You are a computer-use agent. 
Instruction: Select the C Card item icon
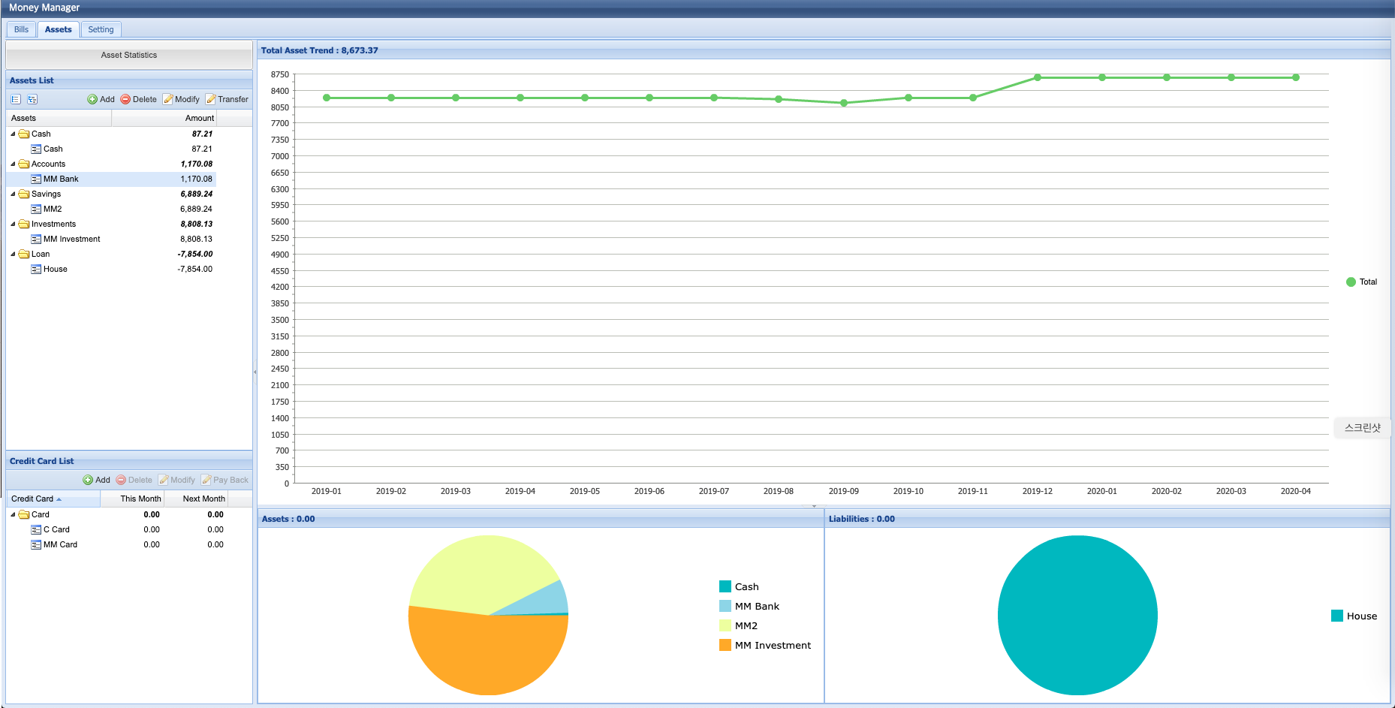click(36, 529)
